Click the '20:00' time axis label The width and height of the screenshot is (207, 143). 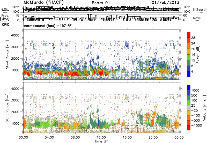[153, 138]
